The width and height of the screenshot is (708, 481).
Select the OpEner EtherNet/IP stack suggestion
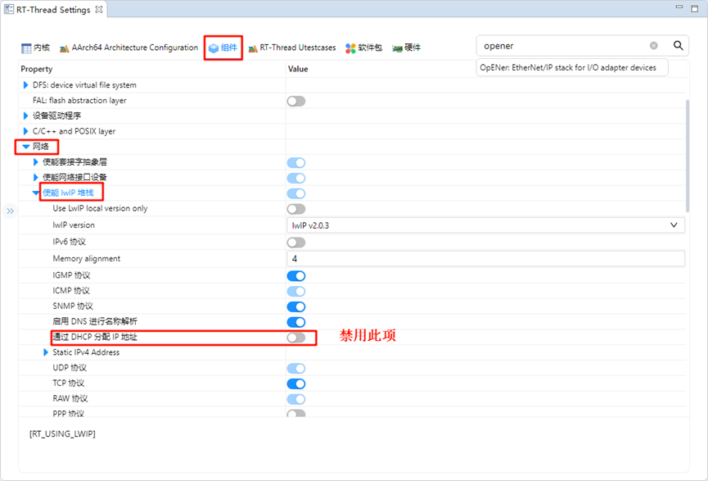568,68
